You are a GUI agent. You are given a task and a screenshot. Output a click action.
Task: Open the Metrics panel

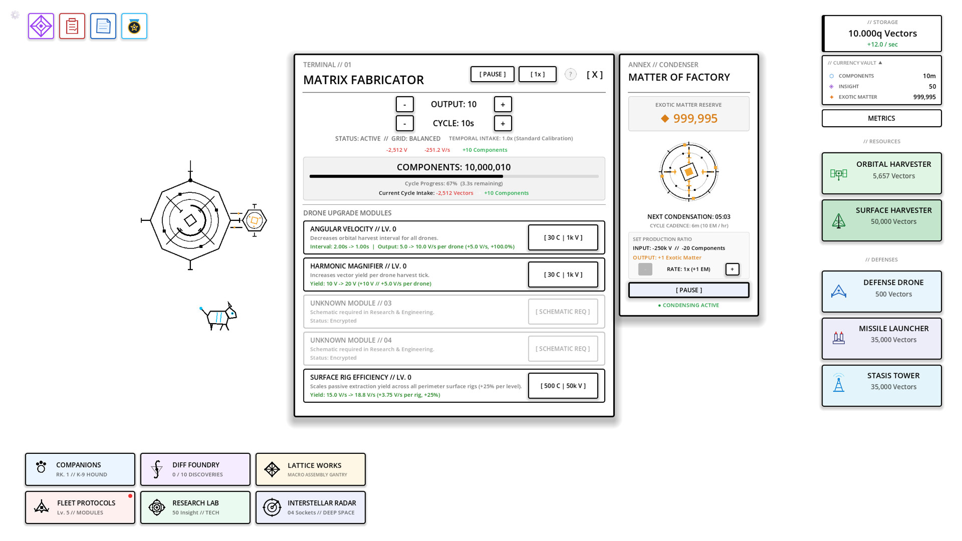pos(882,118)
